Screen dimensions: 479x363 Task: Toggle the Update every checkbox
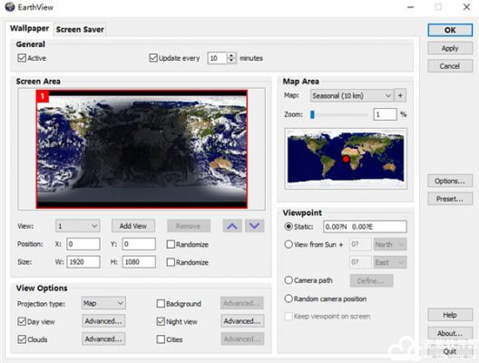[153, 58]
